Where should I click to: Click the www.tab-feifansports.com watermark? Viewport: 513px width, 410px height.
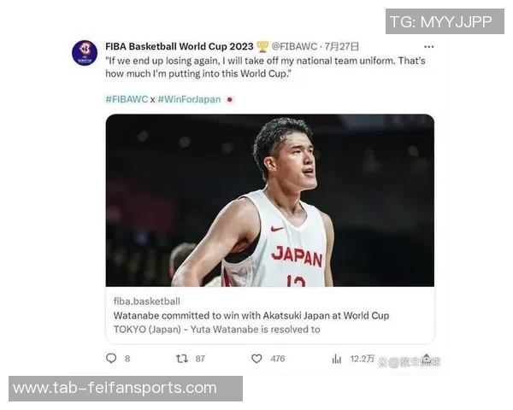click(x=115, y=389)
